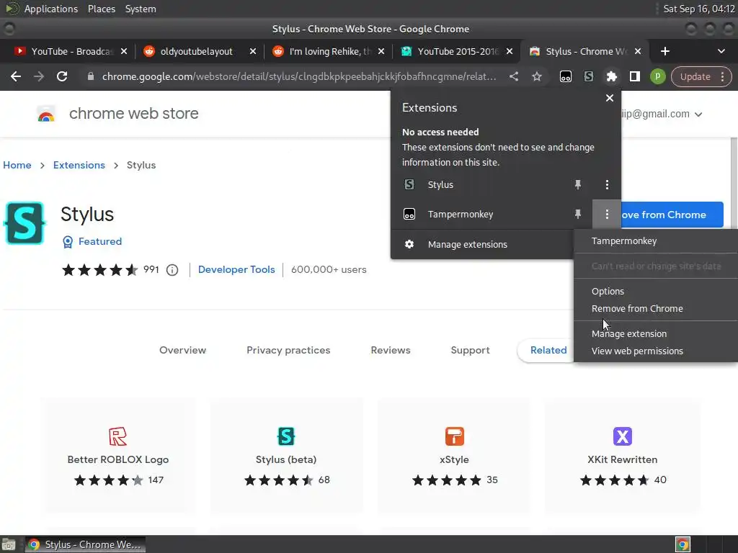Click the Remove from Chrome blue button
Image resolution: width=738 pixels, height=553 pixels.
coord(672,215)
